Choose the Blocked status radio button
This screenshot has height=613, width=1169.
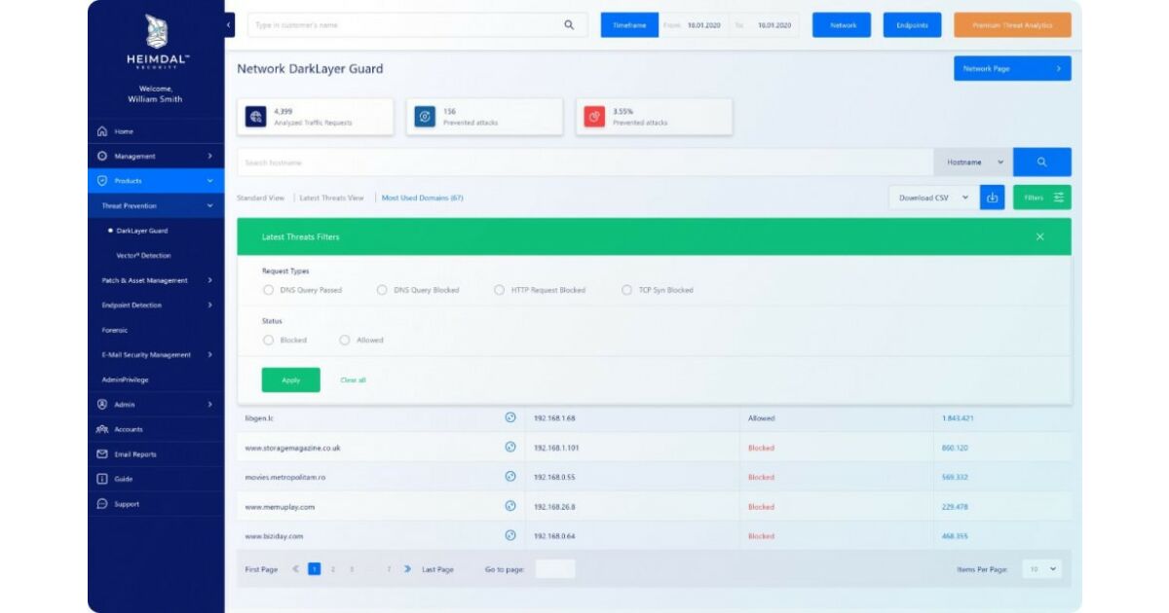tap(268, 341)
